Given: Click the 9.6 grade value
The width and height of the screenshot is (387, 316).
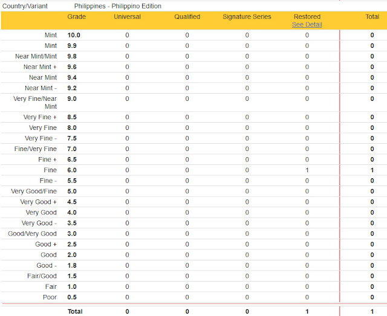Looking at the screenshot, I should [72, 67].
